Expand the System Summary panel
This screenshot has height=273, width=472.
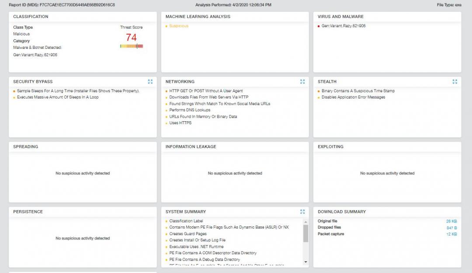click(x=302, y=212)
